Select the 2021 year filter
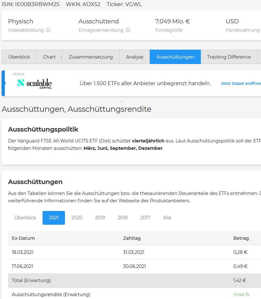The height and width of the screenshot is (299, 261). (54, 218)
